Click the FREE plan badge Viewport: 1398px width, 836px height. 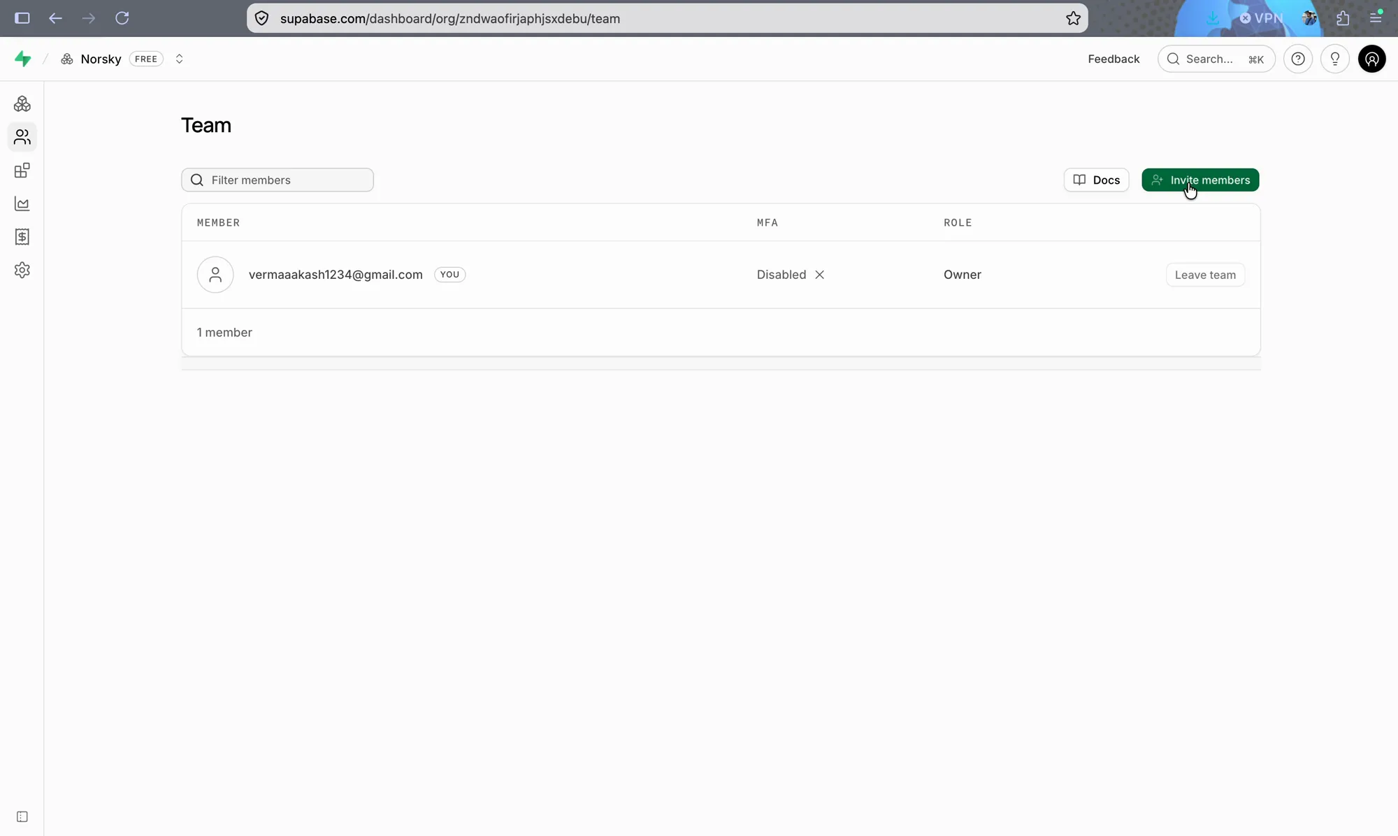click(x=146, y=59)
